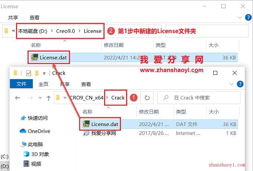Click the properties checkmark icon in the Crack title bar
The image size is (253, 171).
pos(28,73)
